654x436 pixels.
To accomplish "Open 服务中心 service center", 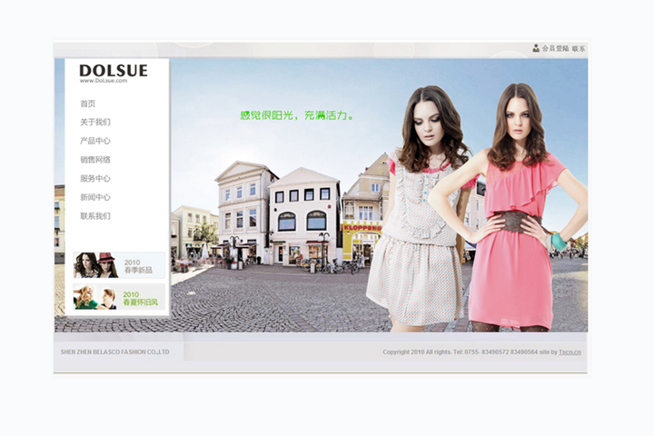I will coord(94,179).
